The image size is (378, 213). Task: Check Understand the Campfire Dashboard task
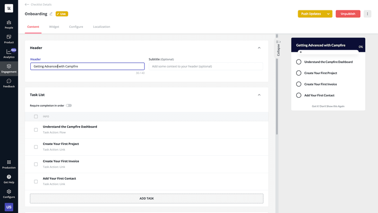coord(36,130)
